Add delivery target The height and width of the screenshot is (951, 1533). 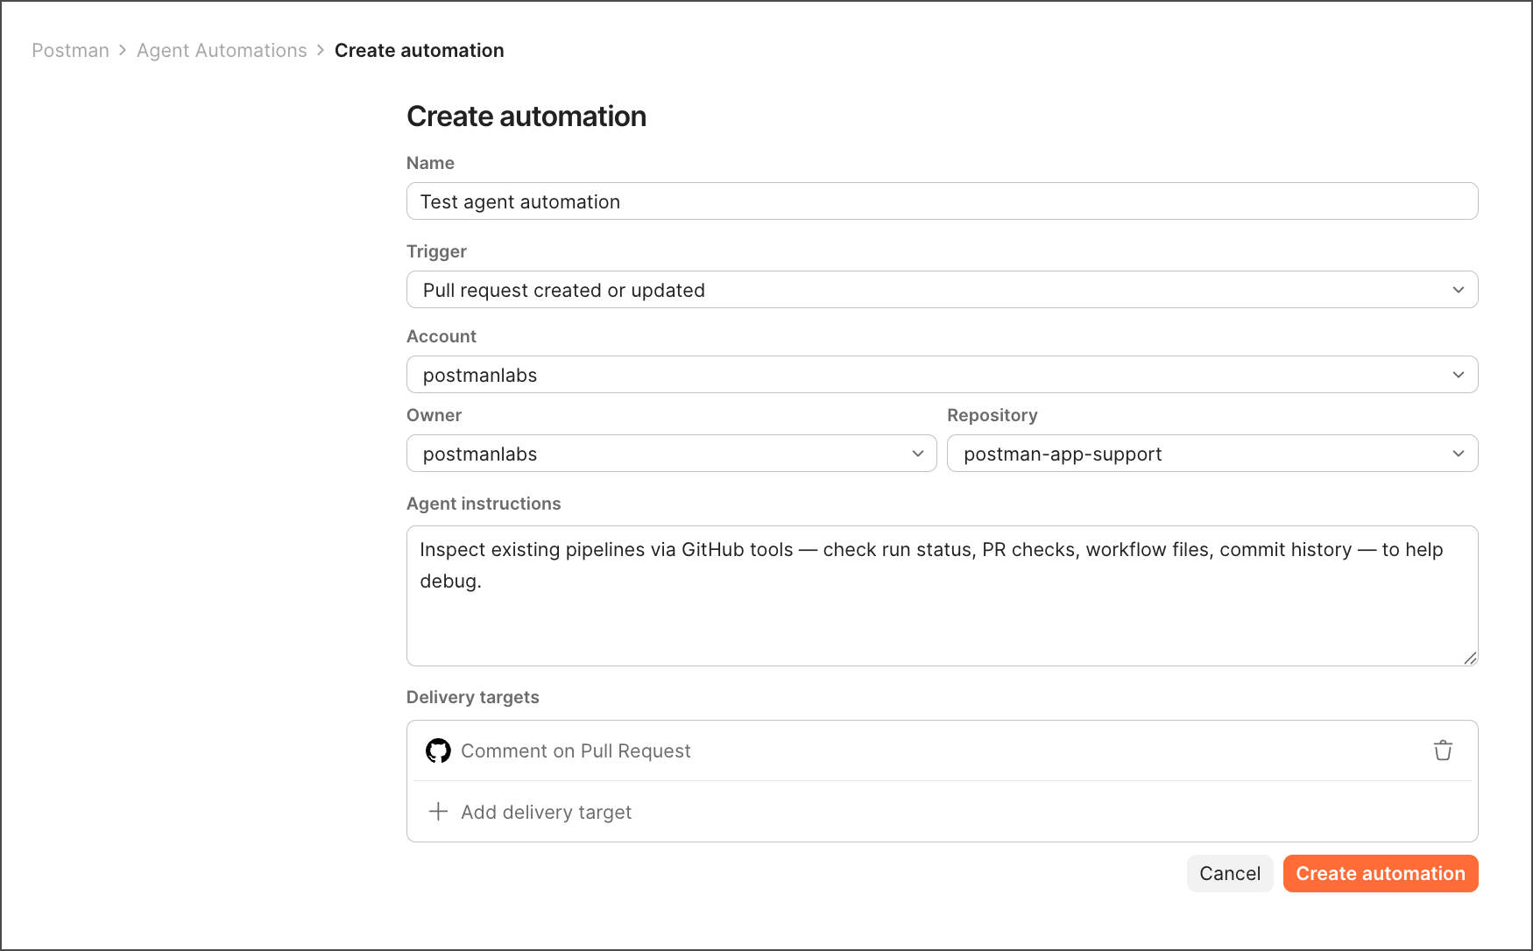point(942,812)
